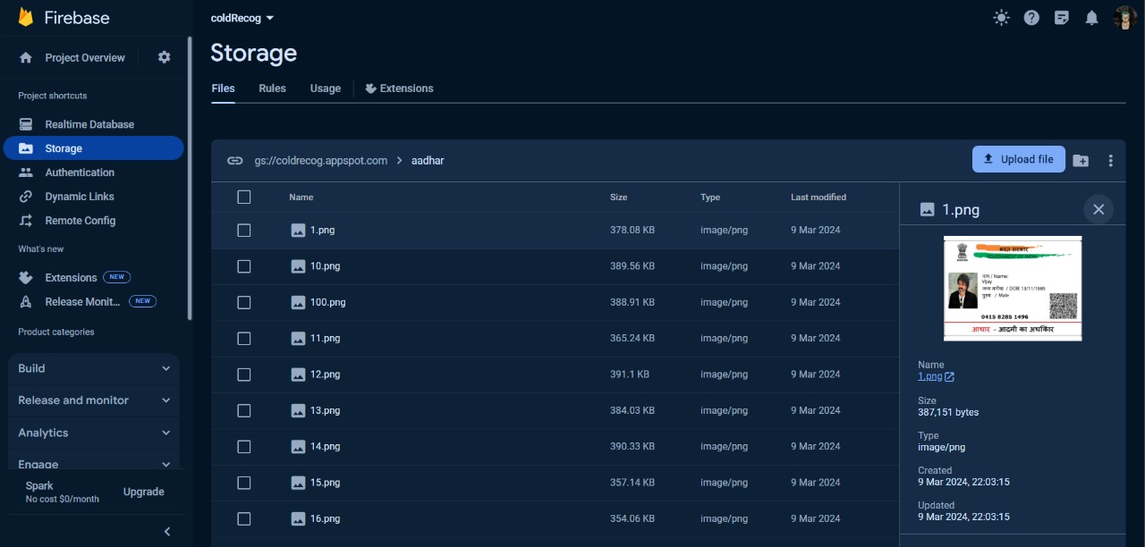Click the Upload file button
The width and height of the screenshot is (1145, 547).
pyautogui.click(x=1019, y=159)
